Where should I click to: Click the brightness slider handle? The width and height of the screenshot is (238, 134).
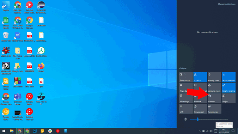point(197,119)
